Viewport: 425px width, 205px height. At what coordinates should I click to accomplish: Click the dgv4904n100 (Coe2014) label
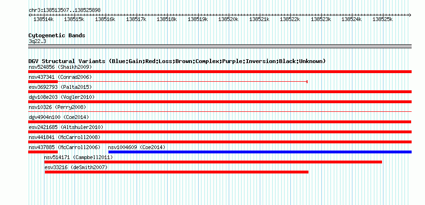tap(59, 117)
